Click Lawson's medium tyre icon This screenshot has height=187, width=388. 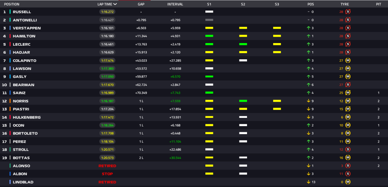click(x=348, y=68)
